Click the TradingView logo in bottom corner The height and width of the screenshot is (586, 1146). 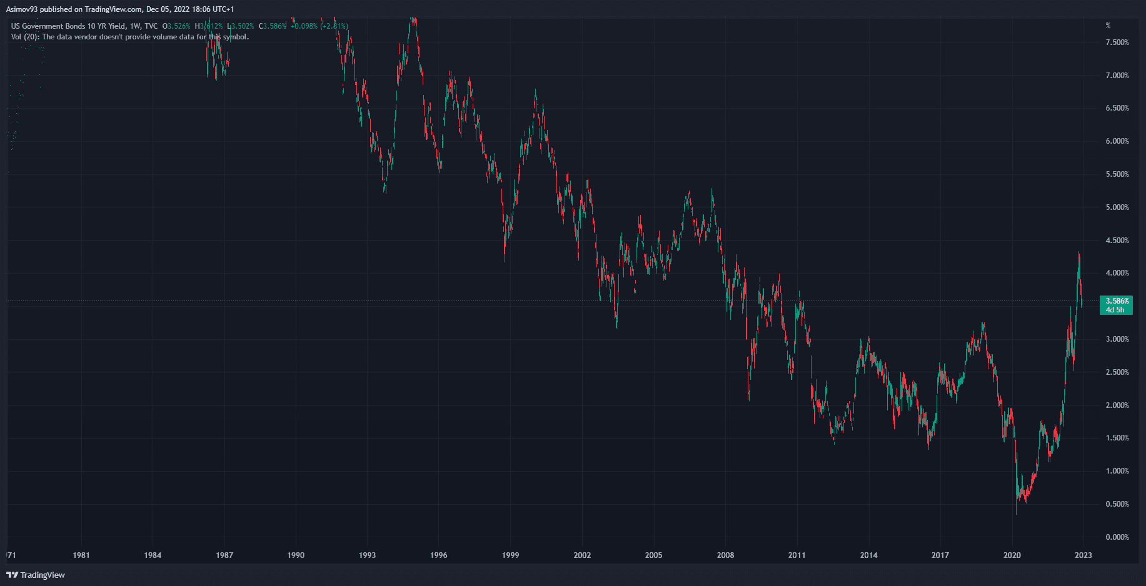[x=36, y=575]
